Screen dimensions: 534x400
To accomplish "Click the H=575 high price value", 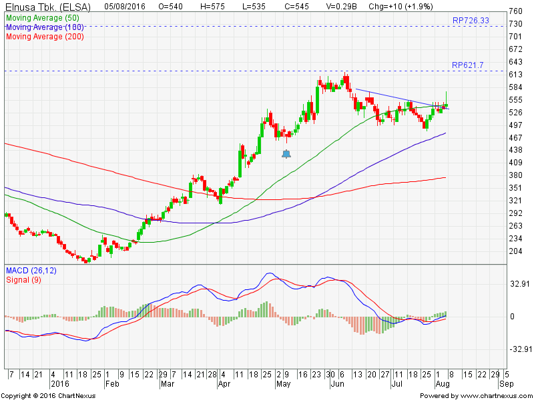I will (212, 7).
